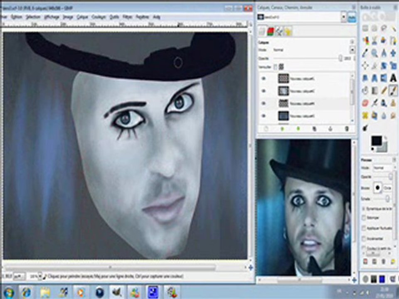This screenshot has height=299, width=399.
Task: Select the Blend gradient tool
Action: point(374,91)
